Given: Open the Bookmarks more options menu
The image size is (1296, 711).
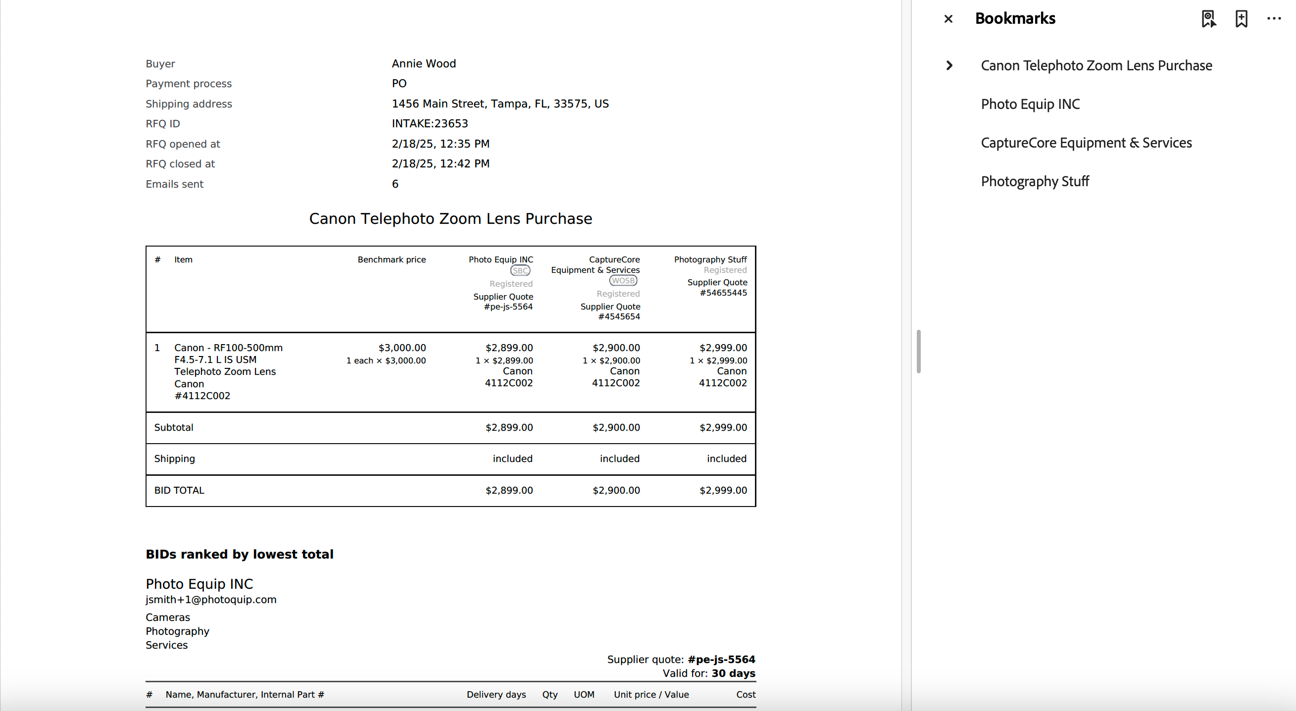Looking at the screenshot, I should click(x=1274, y=19).
